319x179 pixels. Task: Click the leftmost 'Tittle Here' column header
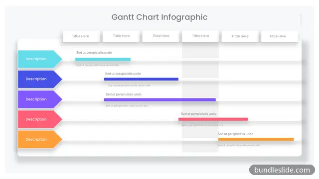(x=81, y=36)
